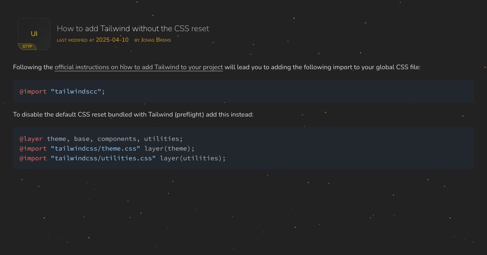Click the word '(preflight)' in paragraph

(189, 115)
